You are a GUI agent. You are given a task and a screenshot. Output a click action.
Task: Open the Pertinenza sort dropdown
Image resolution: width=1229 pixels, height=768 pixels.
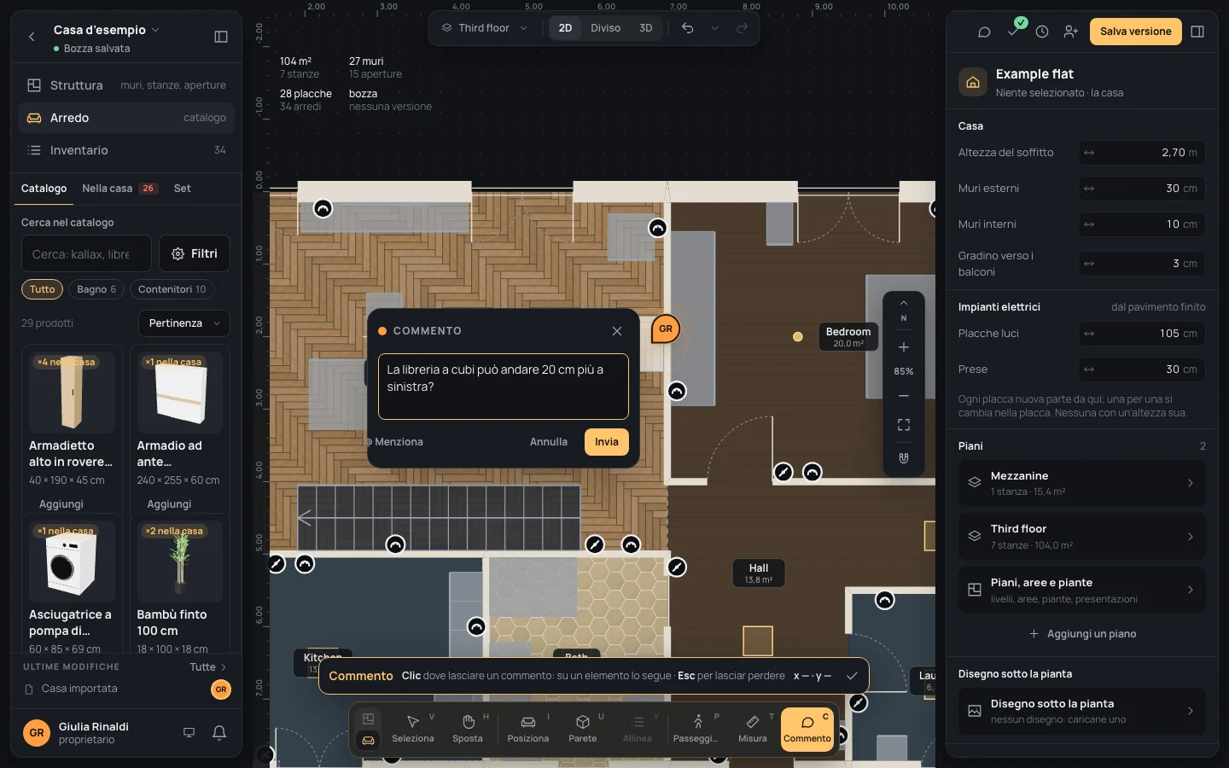point(184,323)
